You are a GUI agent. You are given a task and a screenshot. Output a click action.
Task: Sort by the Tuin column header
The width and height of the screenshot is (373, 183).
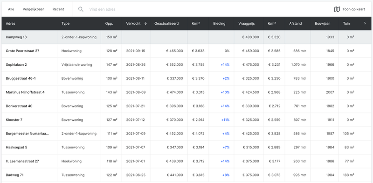[x=346, y=23]
